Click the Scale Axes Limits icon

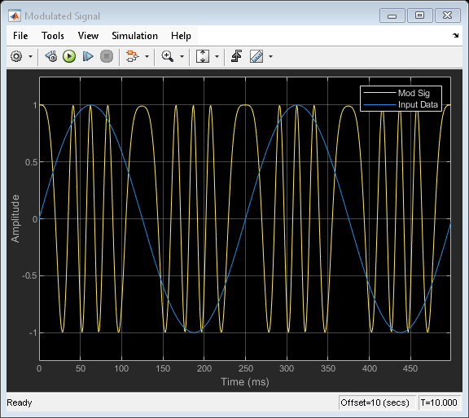coord(203,56)
